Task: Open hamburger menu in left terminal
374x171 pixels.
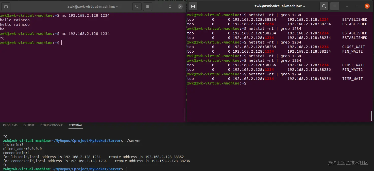Action: click(148, 7)
